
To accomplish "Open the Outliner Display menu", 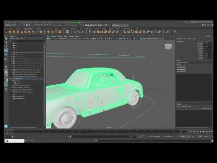I will point(12,38).
